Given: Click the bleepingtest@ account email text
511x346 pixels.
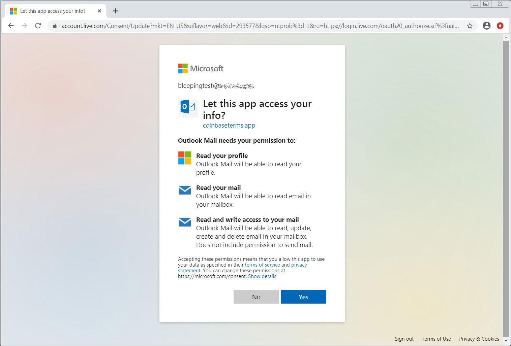Looking at the screenshot, I should [216, 86].
